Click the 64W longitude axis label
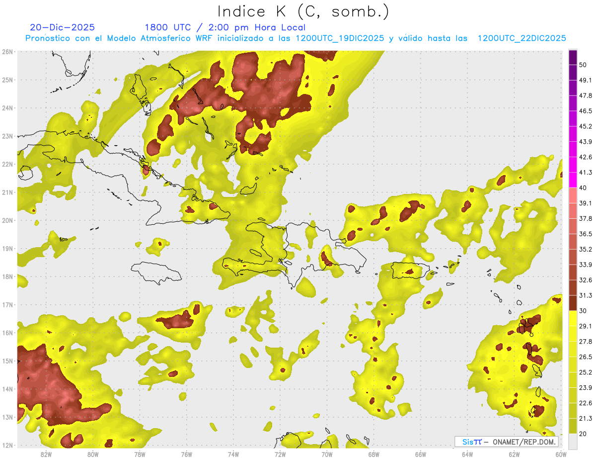Screen dimensions: 596x461 point(467,455)
